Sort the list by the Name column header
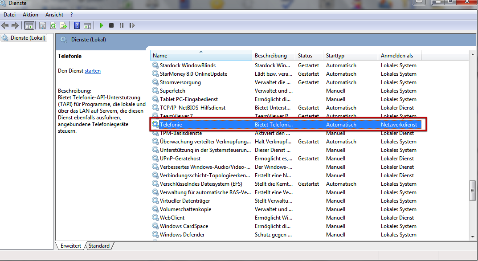The width and height of the screenshot is (478, 261). 200,56
